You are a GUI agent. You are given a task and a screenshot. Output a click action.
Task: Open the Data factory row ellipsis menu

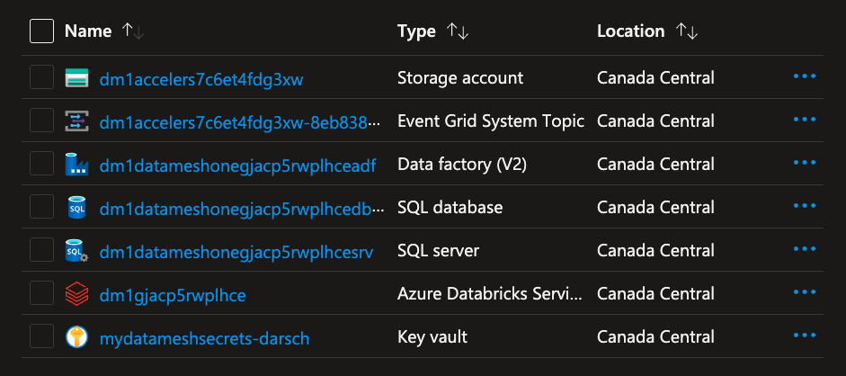coord(805,165)
